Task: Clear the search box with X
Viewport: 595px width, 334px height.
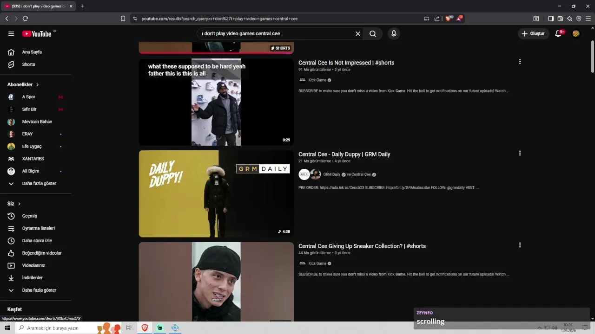Action: pyautogui.click(x=358, y=34)
